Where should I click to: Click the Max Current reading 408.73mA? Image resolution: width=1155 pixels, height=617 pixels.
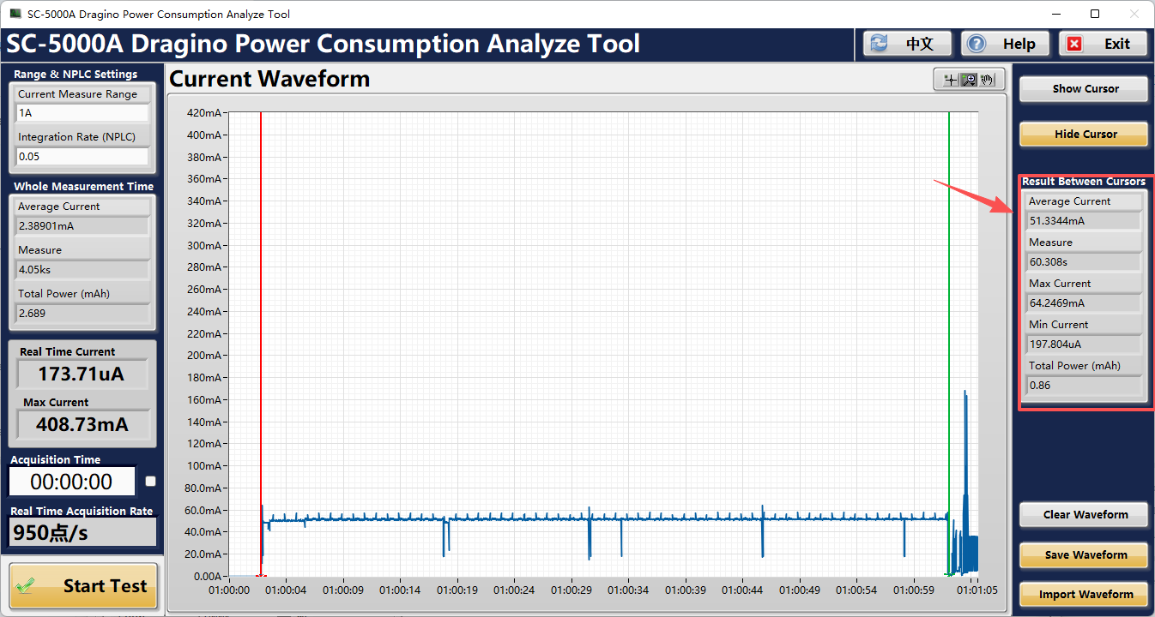point(82,424)
